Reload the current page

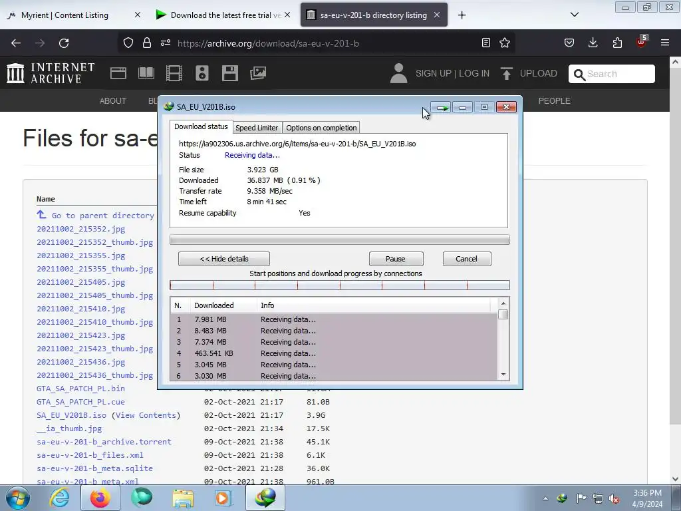(x=64, y=43)
